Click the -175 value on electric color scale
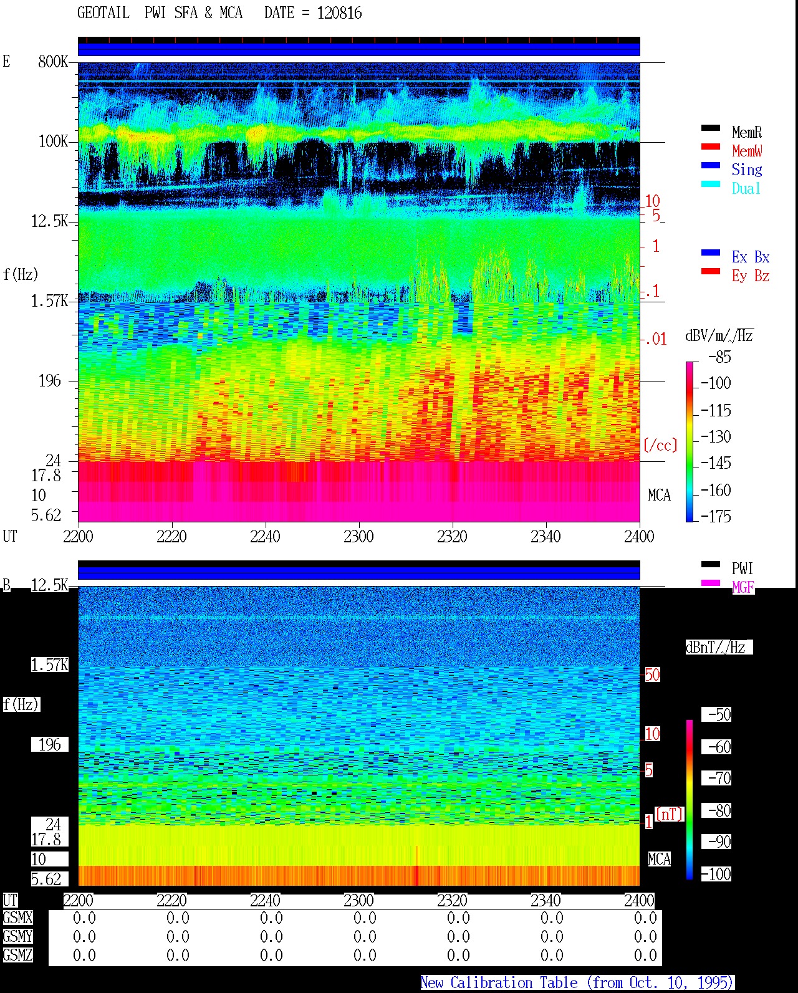This screenshot has height=993, width=798. click(716, 516)
